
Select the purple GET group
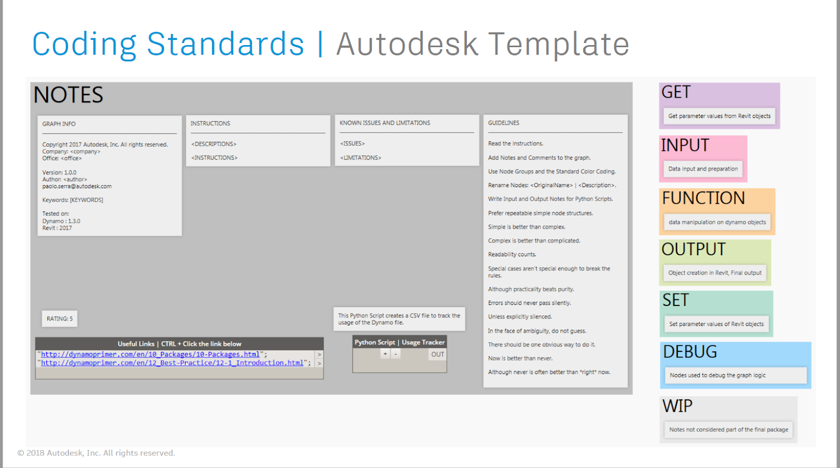tap(719, 106)
